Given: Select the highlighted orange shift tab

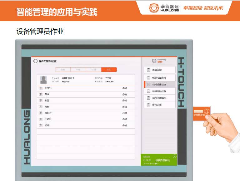Looking at the screenshot, I should (x=109, y=70).
